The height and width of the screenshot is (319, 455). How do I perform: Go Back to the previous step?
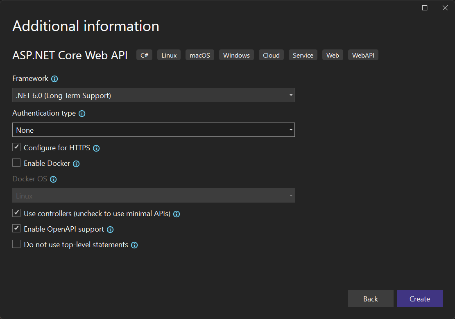click(x=370, y=299)
